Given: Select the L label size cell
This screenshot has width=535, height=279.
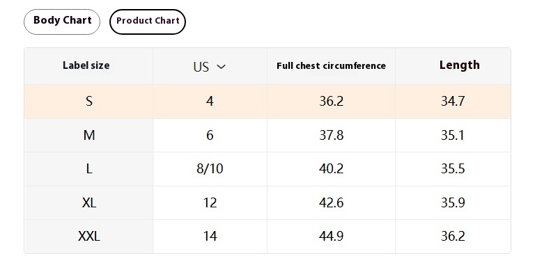Looking at the screenshot, I should coord(88,168).
